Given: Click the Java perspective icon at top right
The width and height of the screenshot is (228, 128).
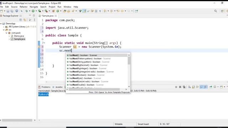Looking at the screenshot, I should (x=227, y=11).
